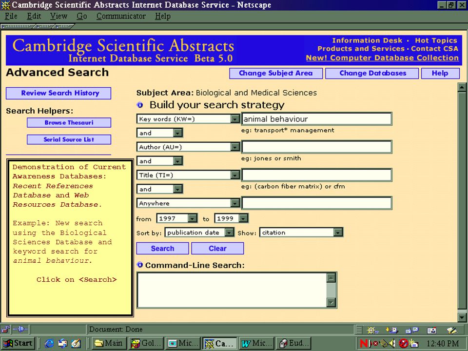
Task: Click Review Search History button
Action: click(58, 93)
